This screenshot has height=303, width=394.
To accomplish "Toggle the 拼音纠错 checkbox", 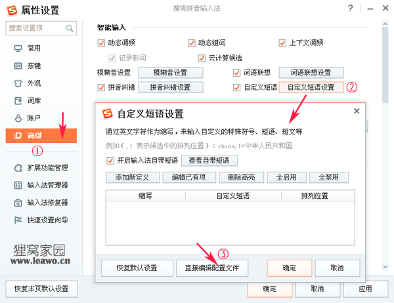I will pos(101,87).
